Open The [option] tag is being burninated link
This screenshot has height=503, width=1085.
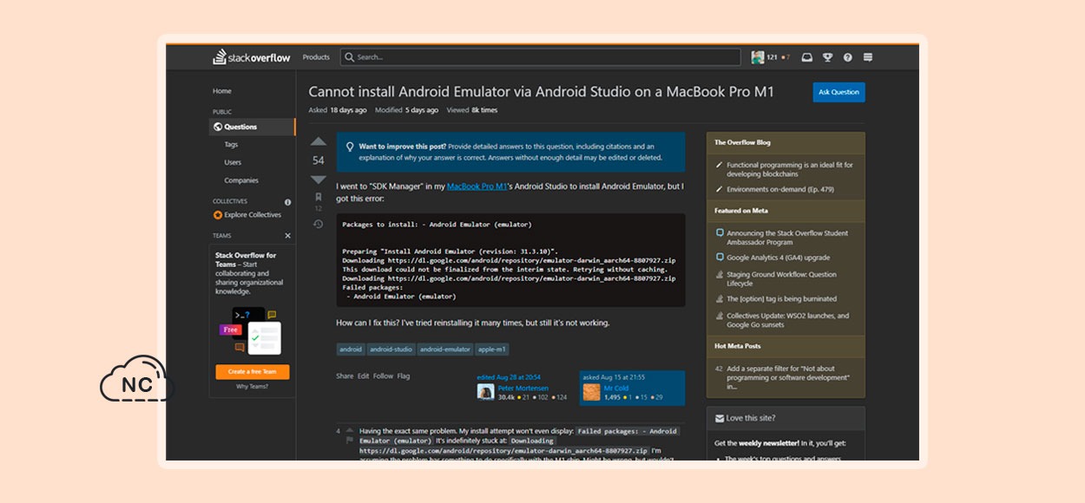pyautogui.click(x=782, y=299)
